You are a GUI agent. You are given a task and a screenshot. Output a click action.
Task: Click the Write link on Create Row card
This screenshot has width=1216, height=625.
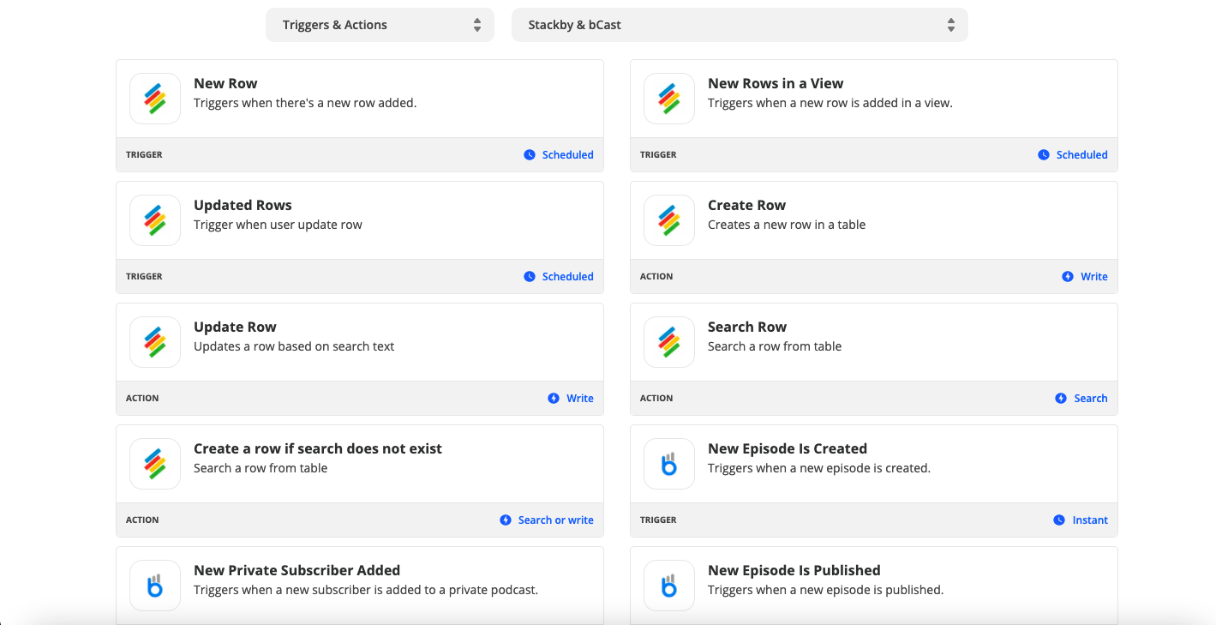pos(1093,277)
